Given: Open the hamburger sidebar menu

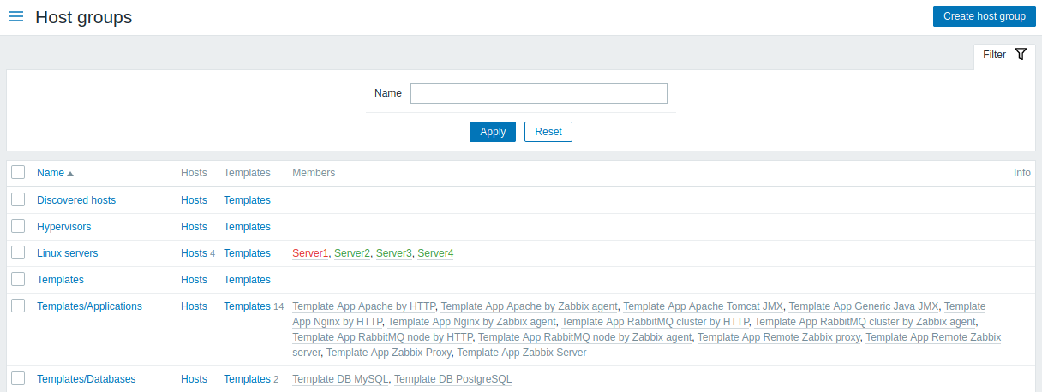Looking at the screenshot, I should [16, 16].
